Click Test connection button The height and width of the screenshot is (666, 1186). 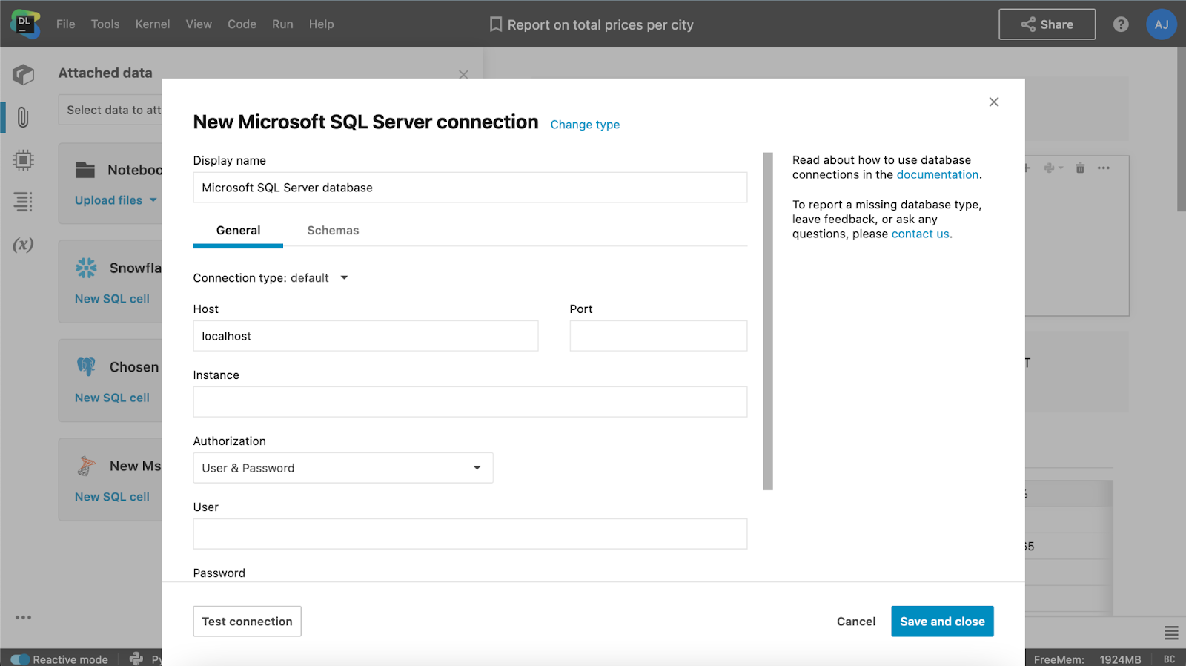[247, 622]
